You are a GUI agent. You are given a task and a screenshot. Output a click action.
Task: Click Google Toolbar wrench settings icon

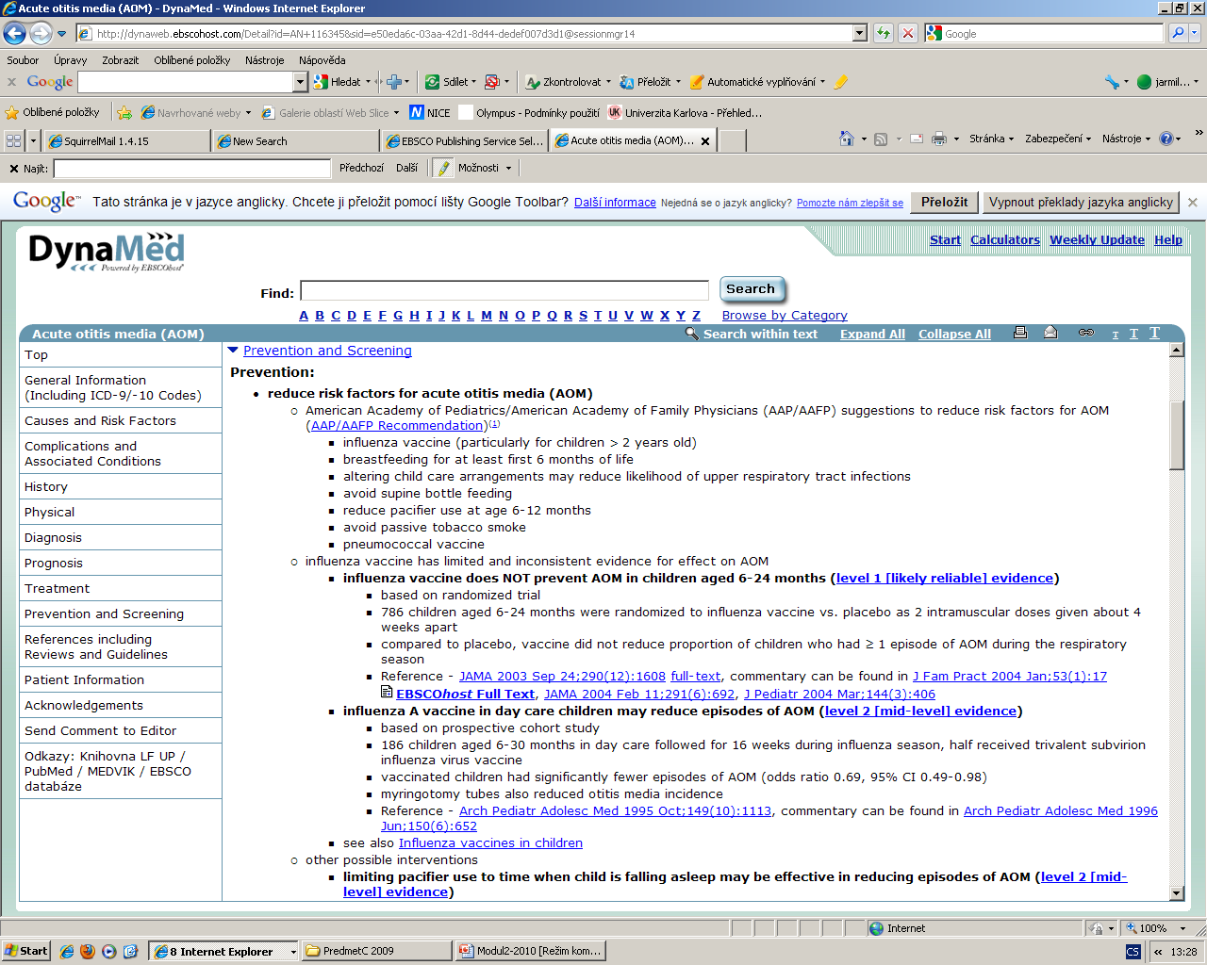1113,82
